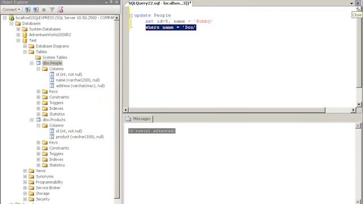Close the SQLQuery22.sql query window

coord(358,3)
